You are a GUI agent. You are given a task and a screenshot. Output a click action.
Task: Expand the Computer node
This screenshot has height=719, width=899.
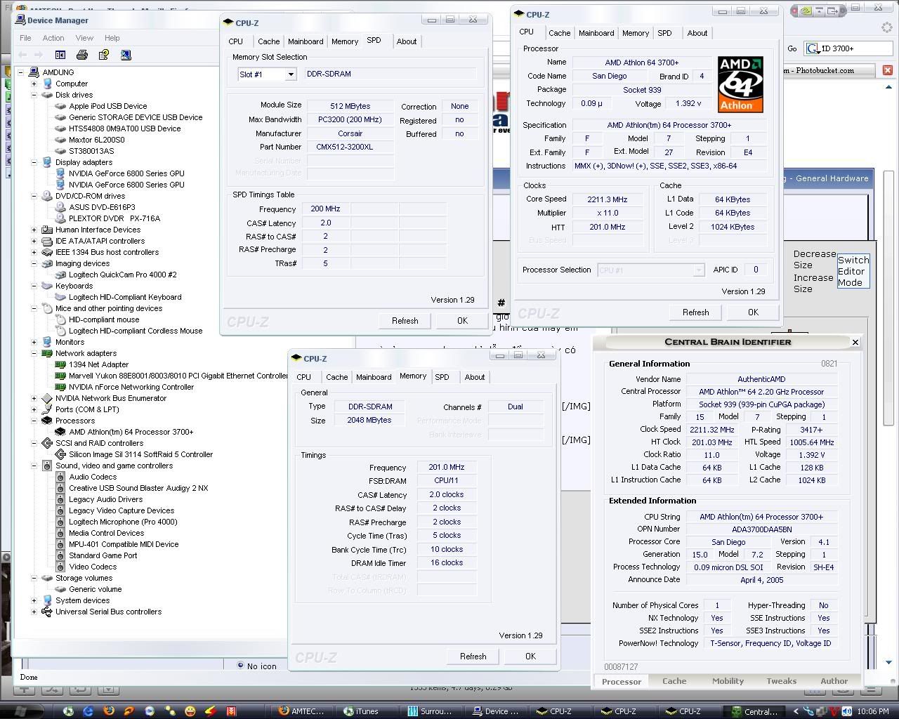point(34,84)
